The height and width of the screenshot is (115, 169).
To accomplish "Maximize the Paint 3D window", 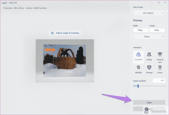I will click(x=159, y=3).
